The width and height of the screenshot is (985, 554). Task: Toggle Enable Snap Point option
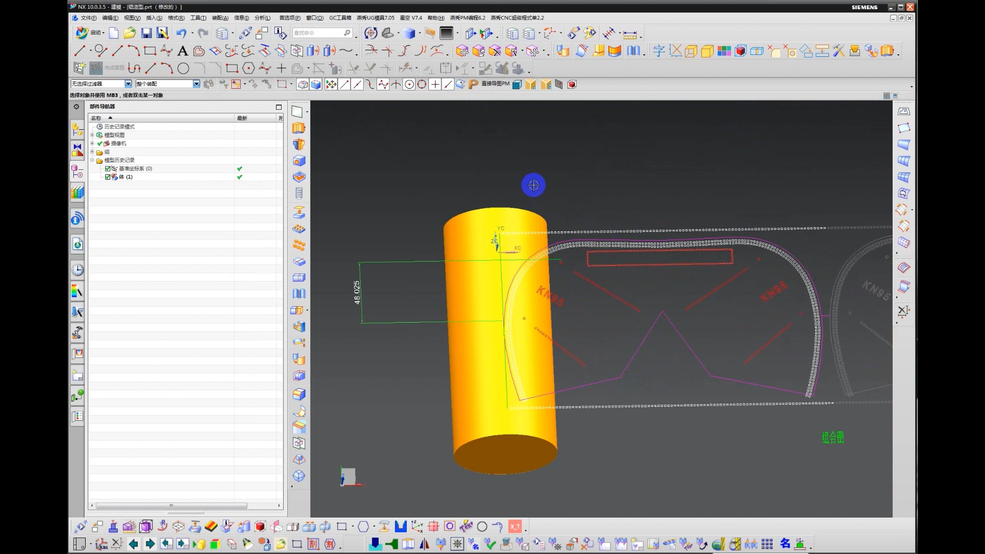pyautogui.click(x=331, y=85)
